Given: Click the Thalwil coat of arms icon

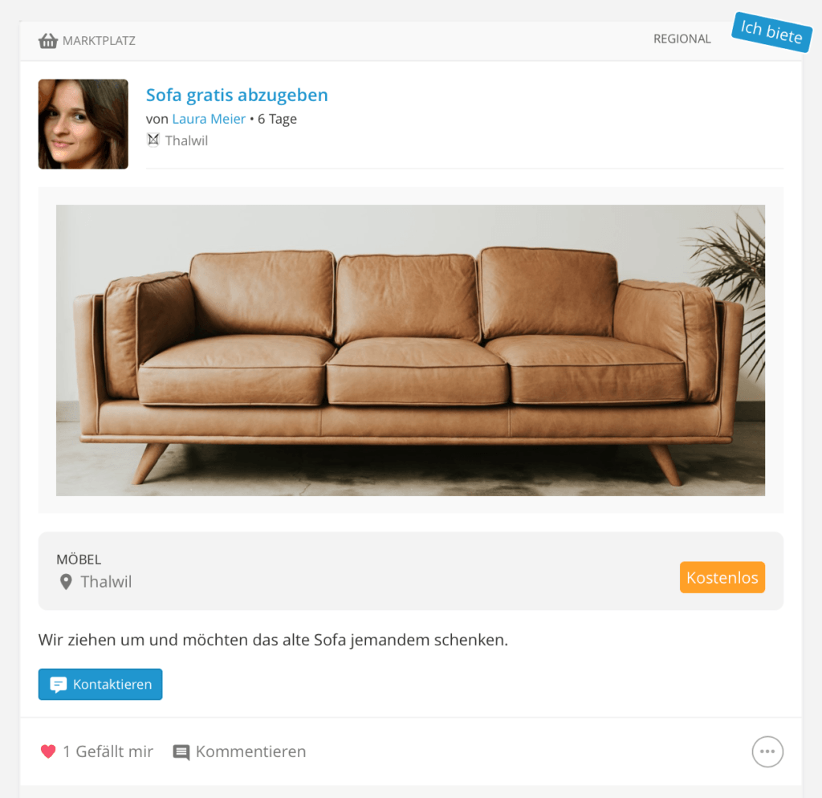Looking at the screenshot, I should [153, 140].
